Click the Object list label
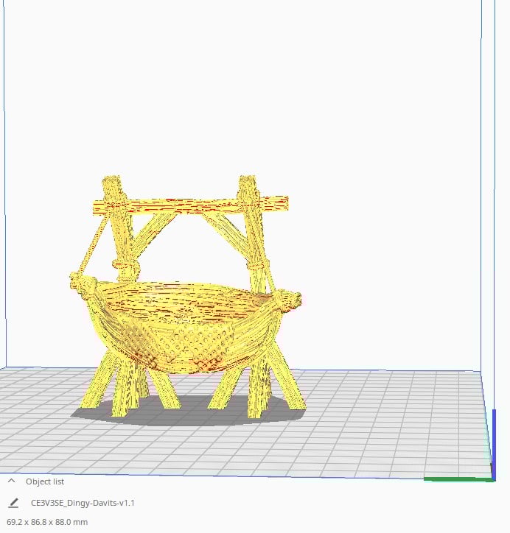Screen dimensions: 510x533 click(45, 481)
